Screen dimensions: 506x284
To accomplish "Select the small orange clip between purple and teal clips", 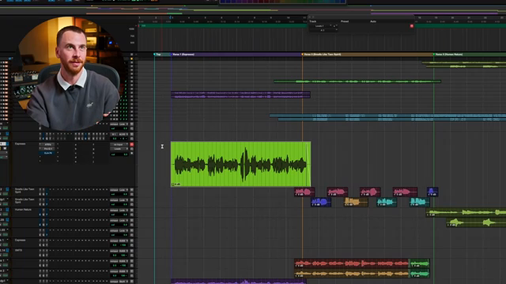I will (356, 202).
